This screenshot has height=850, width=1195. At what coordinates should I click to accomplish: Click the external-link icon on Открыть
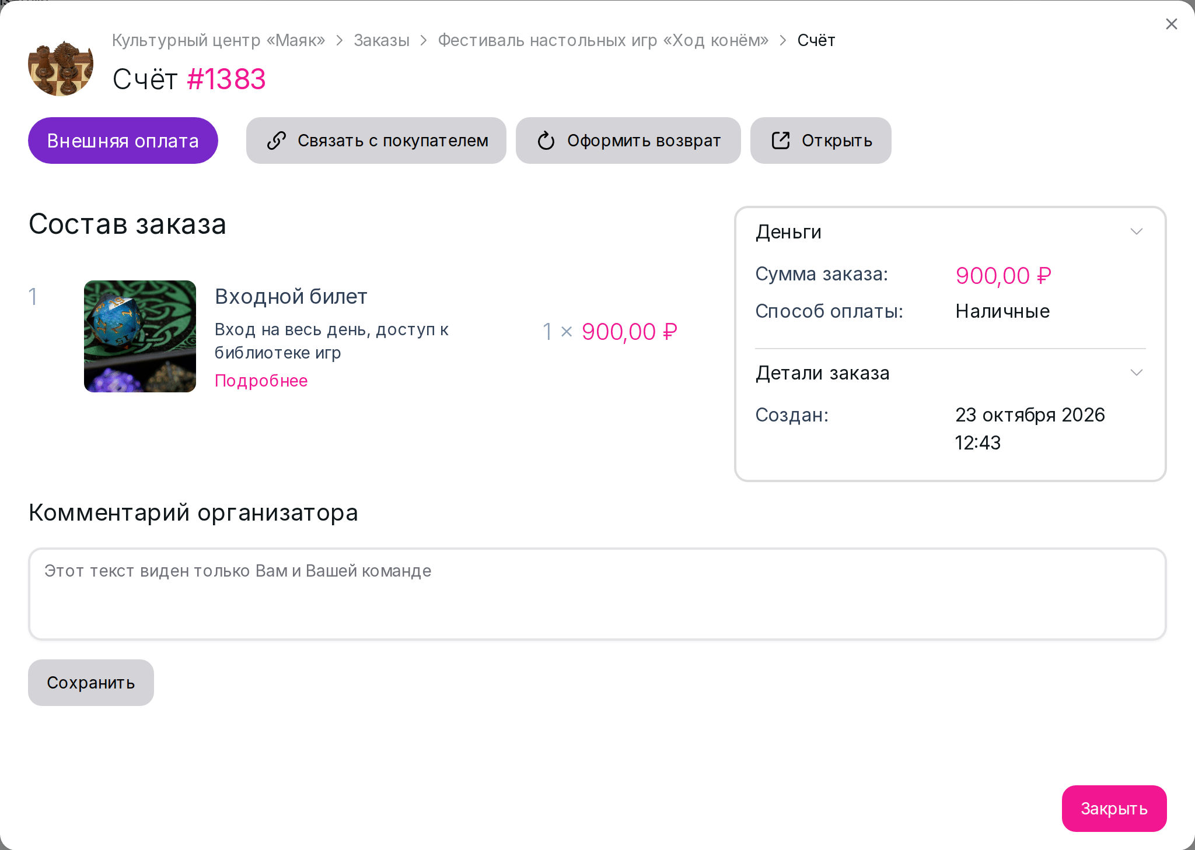click(x=781, y=141)
